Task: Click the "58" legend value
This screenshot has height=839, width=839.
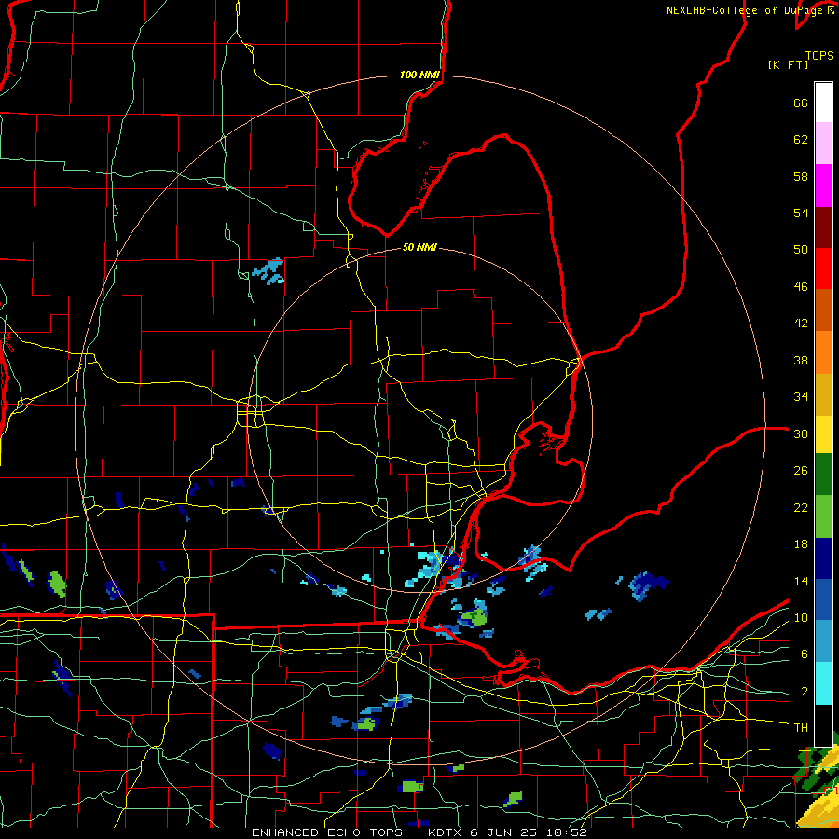Action: 801,176
